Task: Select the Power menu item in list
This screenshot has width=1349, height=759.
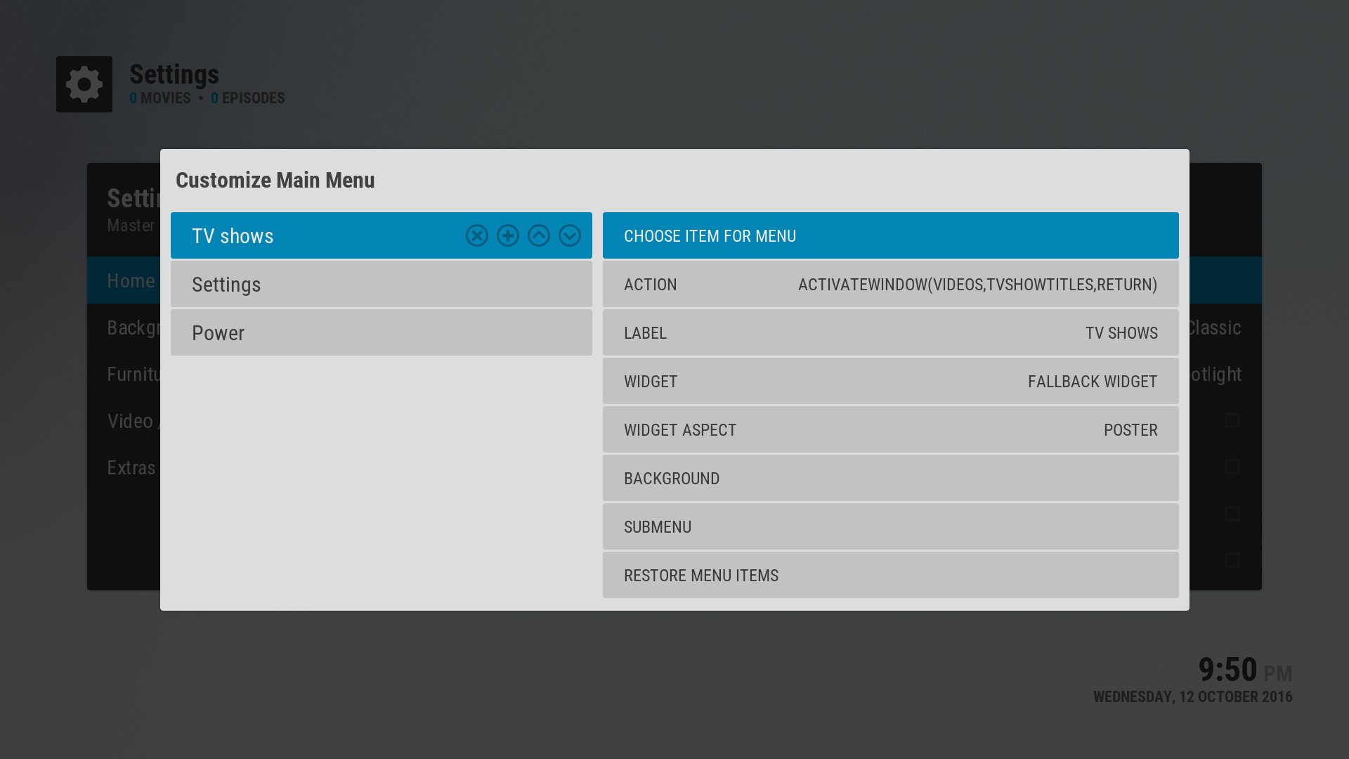Action: point(381,333)
